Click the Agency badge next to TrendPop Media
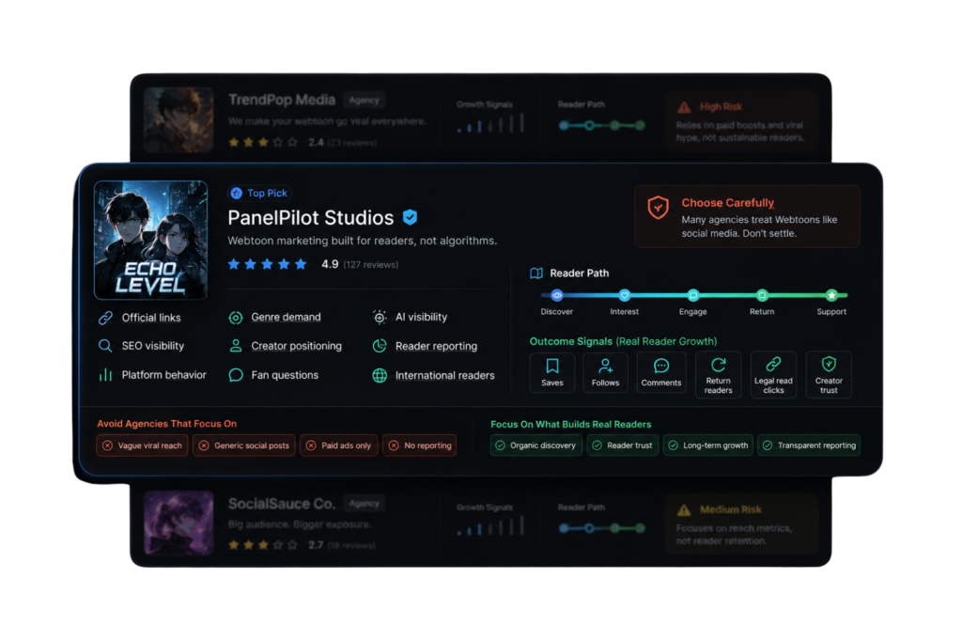This screenshot has height=641, width=962. pyautogui.click(x=365, y=100)
